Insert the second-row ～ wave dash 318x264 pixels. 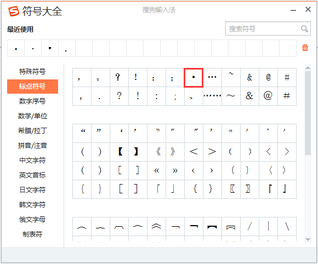point(231,96)
